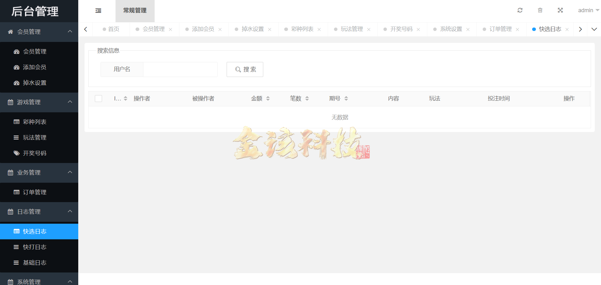Switch to the 系统设置 tab
This screenshot has height=285, width=601.
pyautogui.click(x=451, y=29)
